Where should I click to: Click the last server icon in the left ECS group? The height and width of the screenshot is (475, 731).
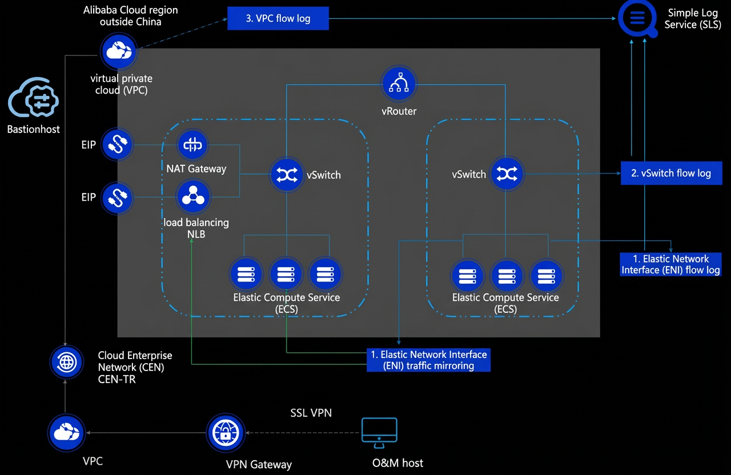(325, 275)
